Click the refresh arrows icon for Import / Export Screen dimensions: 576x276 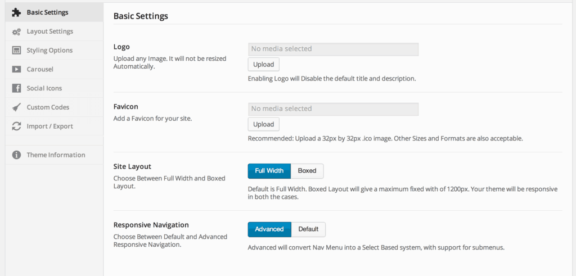click(16, 126)
